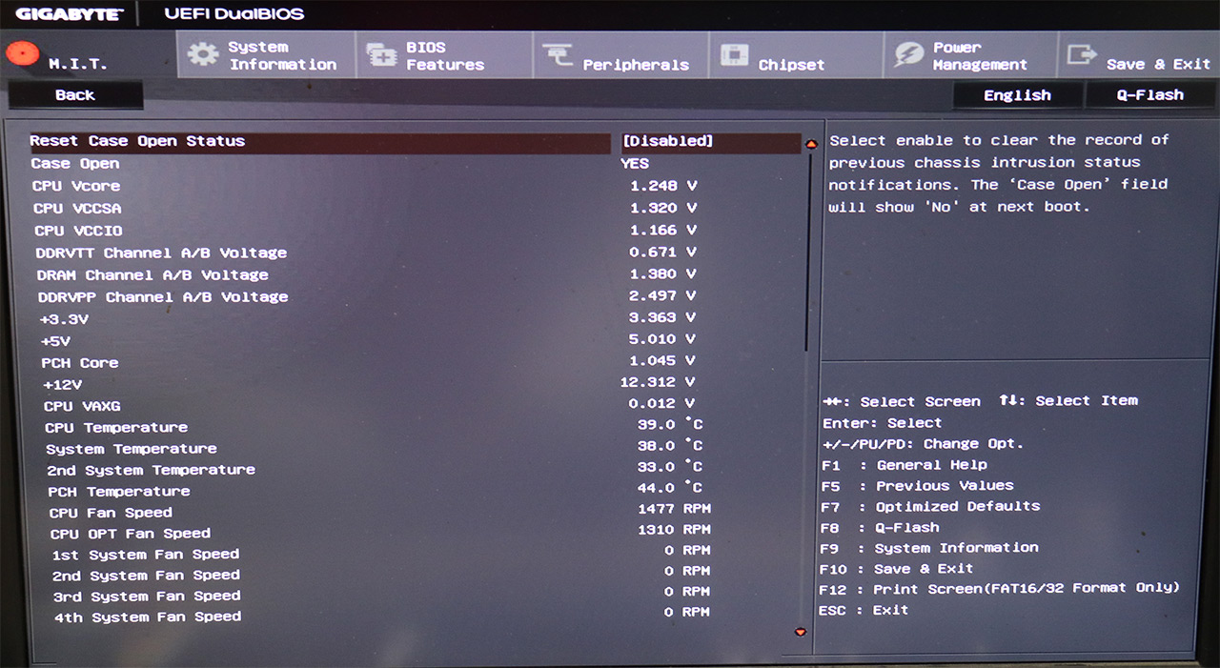Click the red M.I.T. orb icon
This screenshot has height=668, width=1220.
coord(23,52)
